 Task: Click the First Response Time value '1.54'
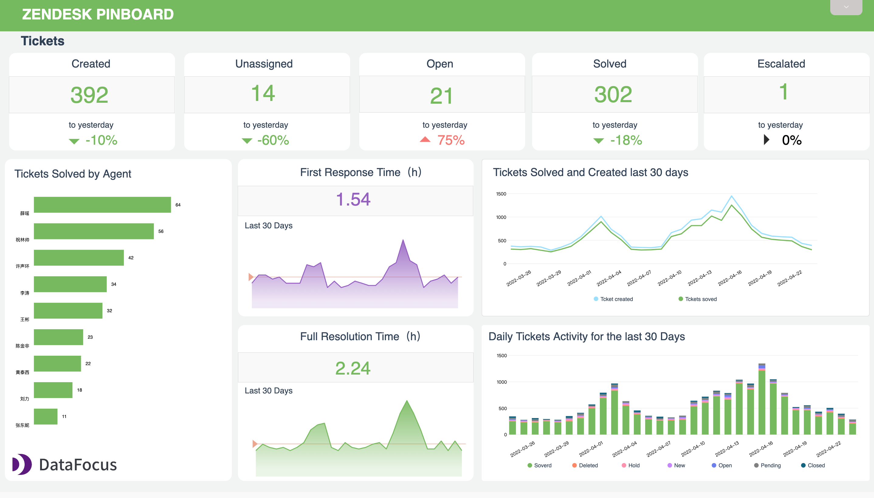point(353,199)
